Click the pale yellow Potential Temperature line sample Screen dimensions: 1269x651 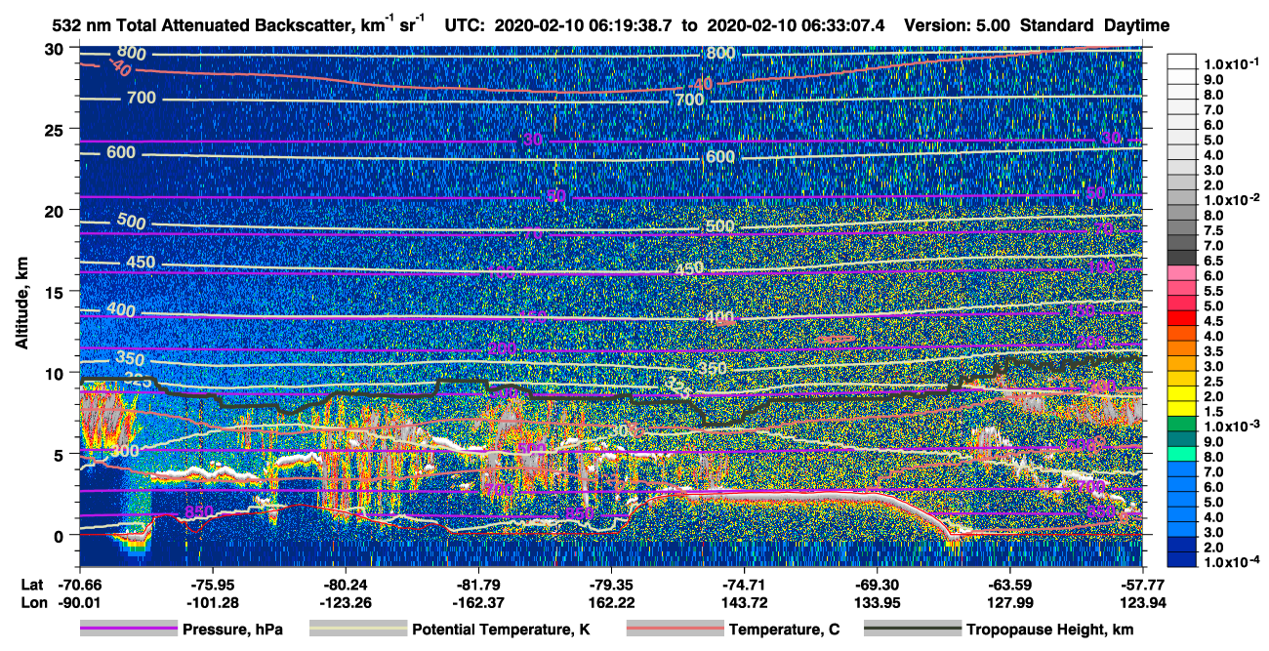coord(357,630)
